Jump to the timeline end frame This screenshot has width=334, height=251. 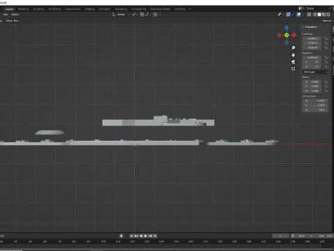point(155,236)
